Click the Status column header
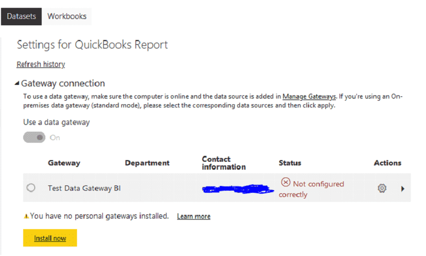426x256 pixels. (290, 163)
